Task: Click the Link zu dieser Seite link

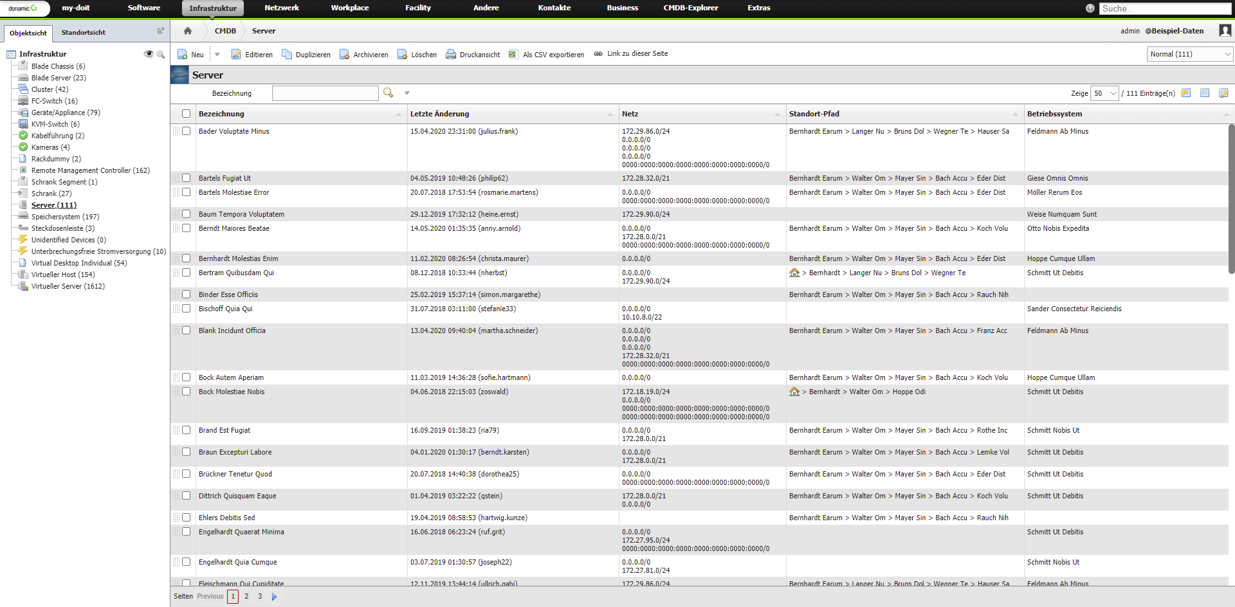Action: [637, 54]
